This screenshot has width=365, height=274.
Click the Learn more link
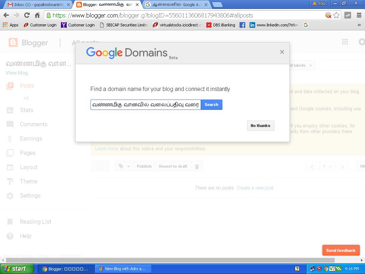pos(107,149)
